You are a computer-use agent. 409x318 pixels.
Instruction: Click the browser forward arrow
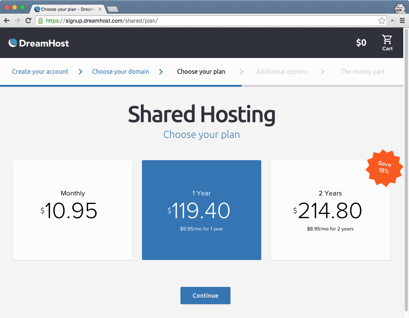[17, 21]
